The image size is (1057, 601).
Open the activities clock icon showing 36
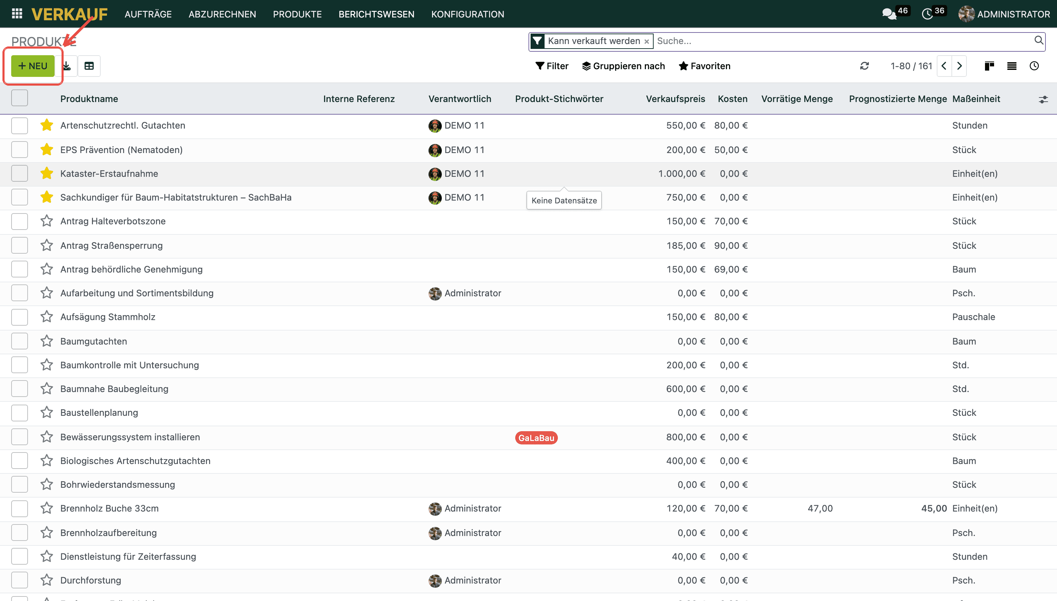(927, 14)
